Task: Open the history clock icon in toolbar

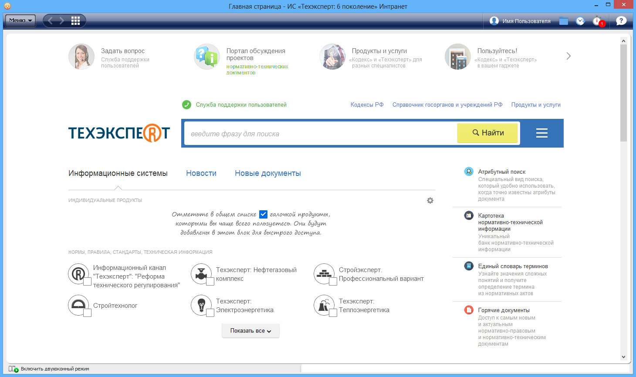Action: coord(580,21)
